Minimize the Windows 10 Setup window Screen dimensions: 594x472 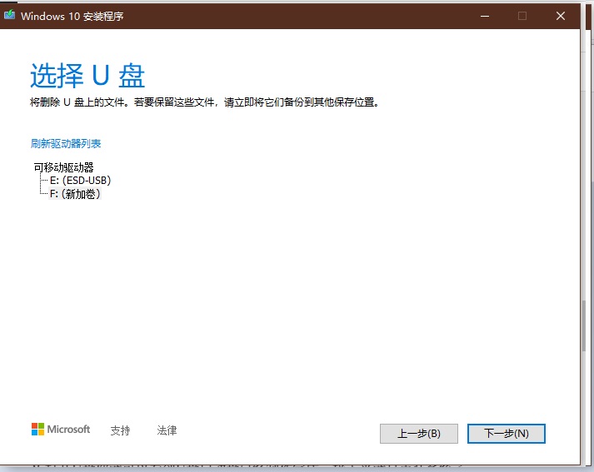point(485,16)
